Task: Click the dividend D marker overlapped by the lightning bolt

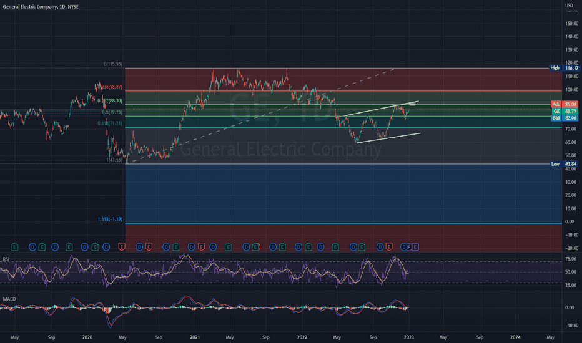Action: point(404,247)
